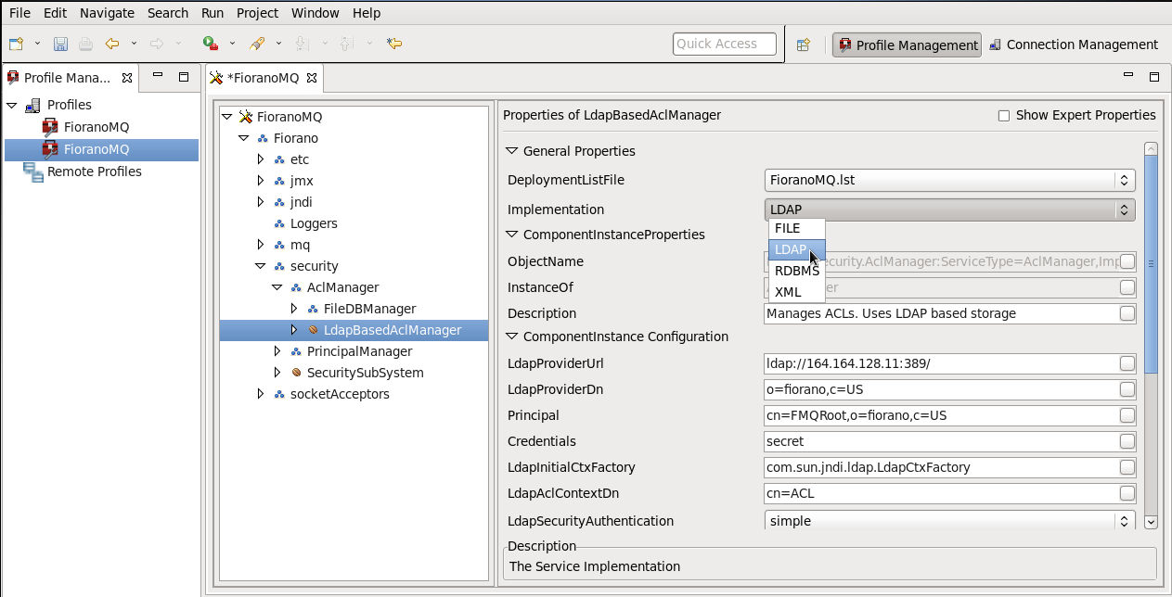
Task: Maximize the FioranoMQ editor area
Action: tap(1154, 76)
